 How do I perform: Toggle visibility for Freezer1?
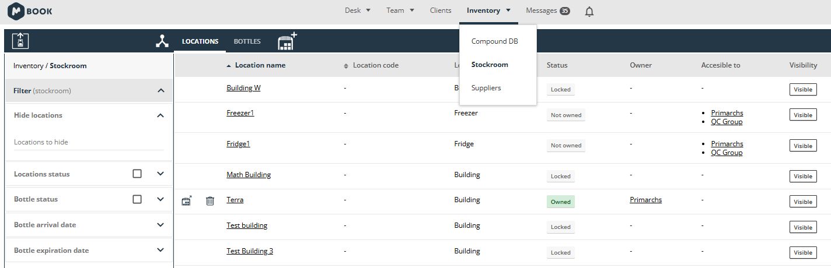pos(803,115)
